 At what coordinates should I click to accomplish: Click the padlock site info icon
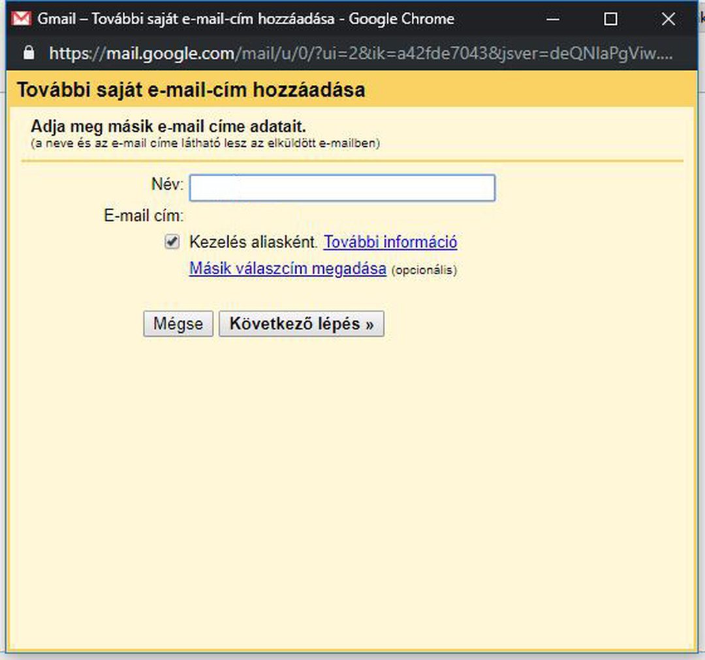(x=29, y=53)
